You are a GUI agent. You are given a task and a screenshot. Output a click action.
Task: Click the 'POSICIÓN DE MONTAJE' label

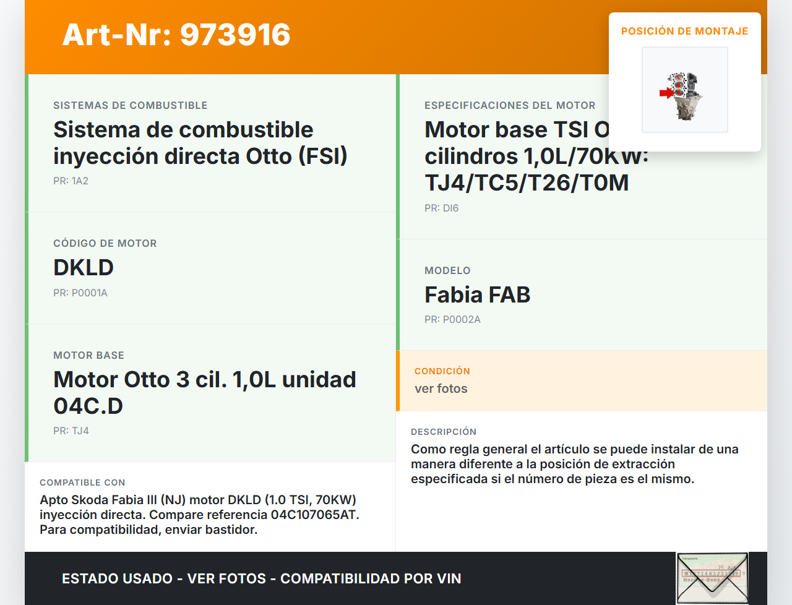(685, 31)
